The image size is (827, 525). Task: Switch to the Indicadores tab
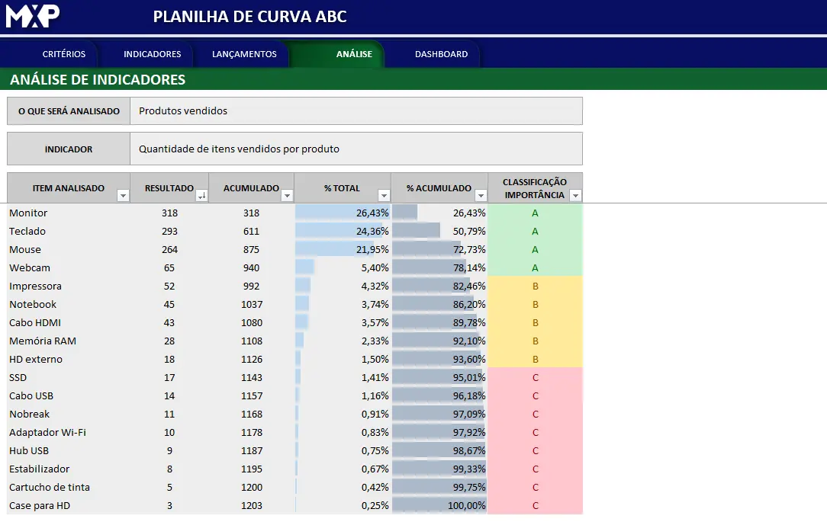tap(152, 54)
